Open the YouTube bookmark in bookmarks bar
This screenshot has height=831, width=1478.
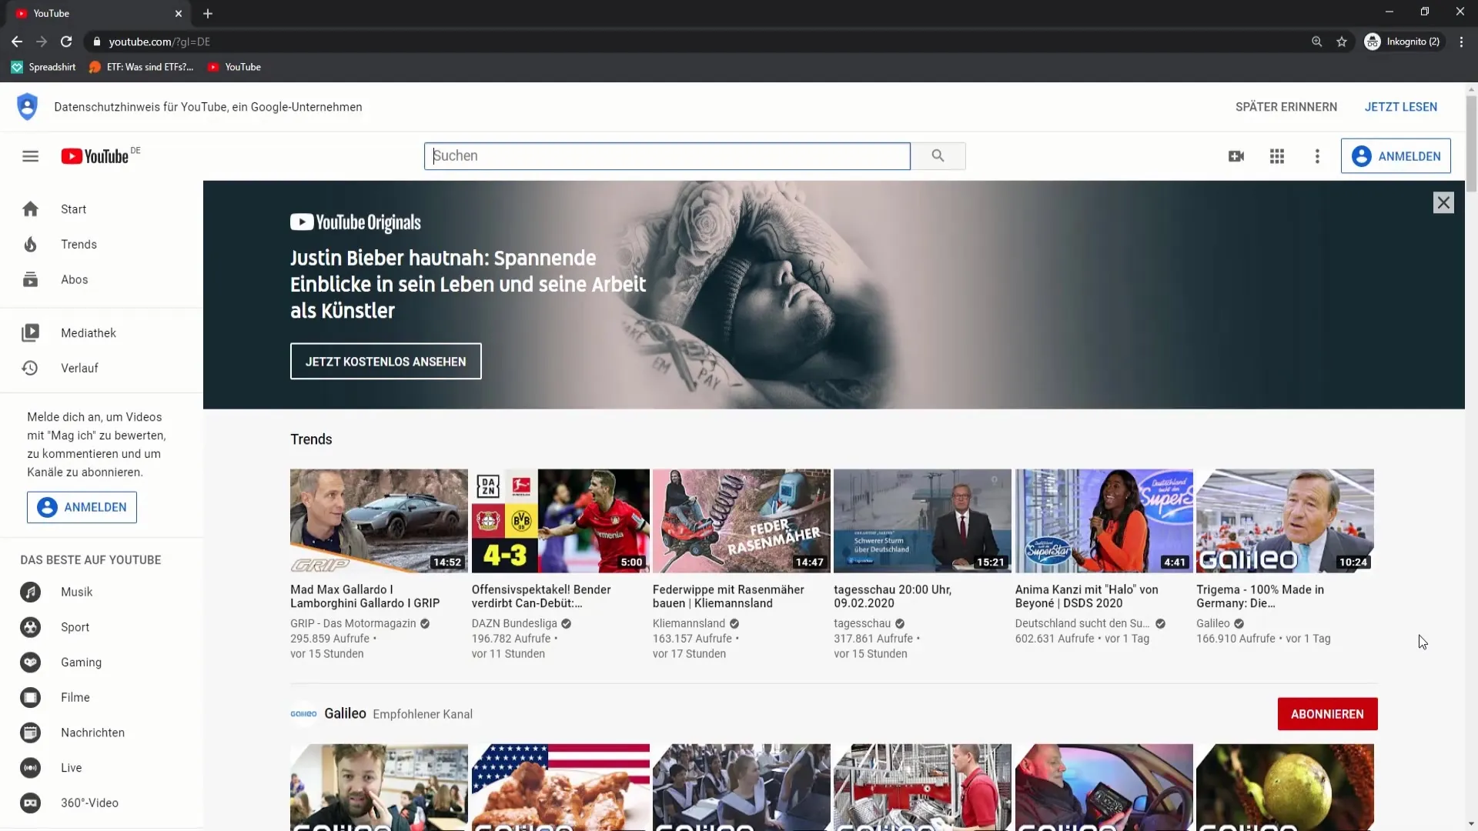[x=235, y=67]
